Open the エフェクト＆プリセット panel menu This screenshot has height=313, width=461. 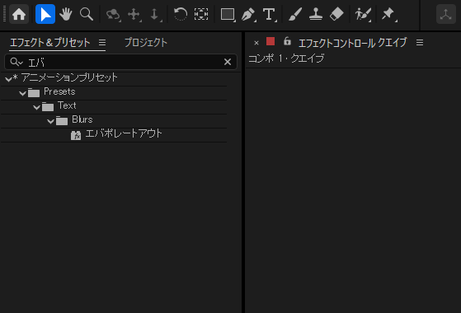(102, 43)
